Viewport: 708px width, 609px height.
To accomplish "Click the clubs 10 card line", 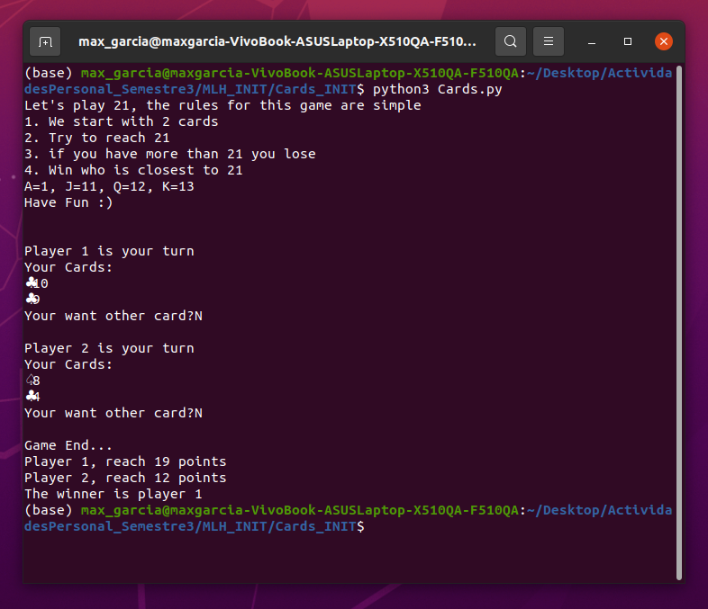I will click(x=37, y=283).
